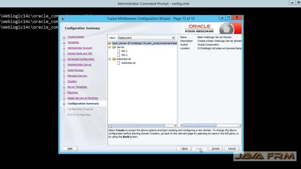
Task: Click the Description value text
Action: click(220, 41)
